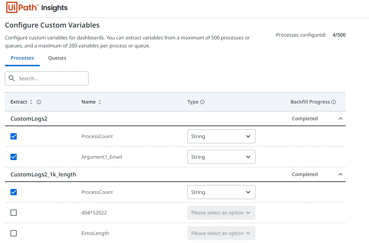Image resolution: width=369 pixels, height=243 pixels.
Task: Click the CustomLogs2_1k_length group name
Action: tap(43, 174)
